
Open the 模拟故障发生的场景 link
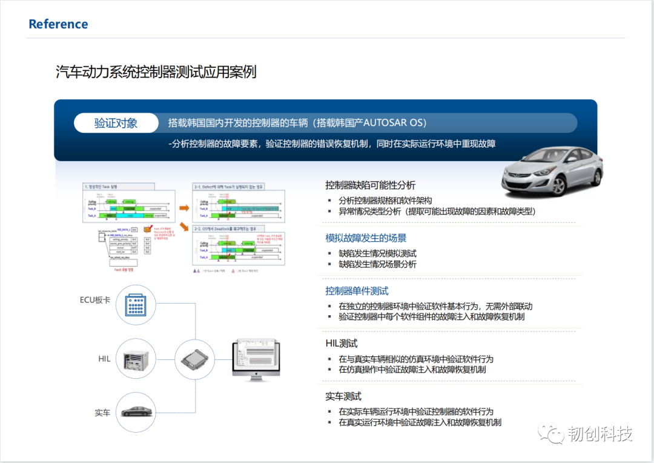(x=366, y=238)
